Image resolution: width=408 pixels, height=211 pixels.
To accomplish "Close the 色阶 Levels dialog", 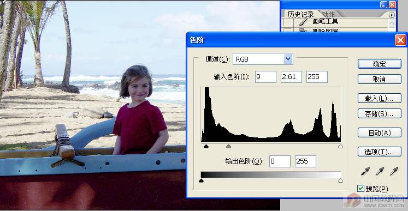I will [400, 40].
